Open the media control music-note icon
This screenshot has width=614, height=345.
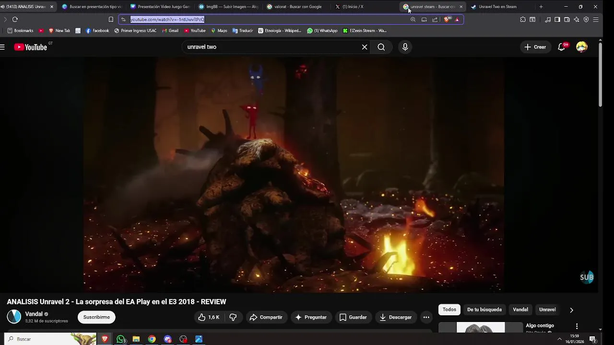tap(548, 20)
